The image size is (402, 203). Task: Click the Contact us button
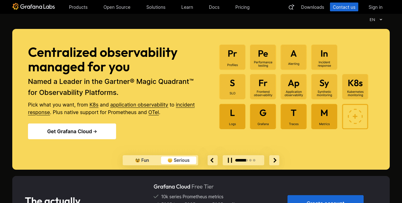point(344,7)
